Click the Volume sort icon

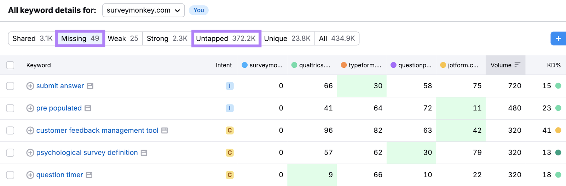tap(518, 65)
